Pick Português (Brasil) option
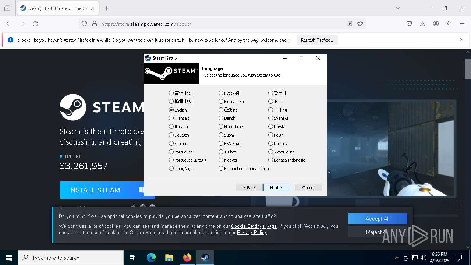This screenshot has width=471, height=265. point(187,160)
